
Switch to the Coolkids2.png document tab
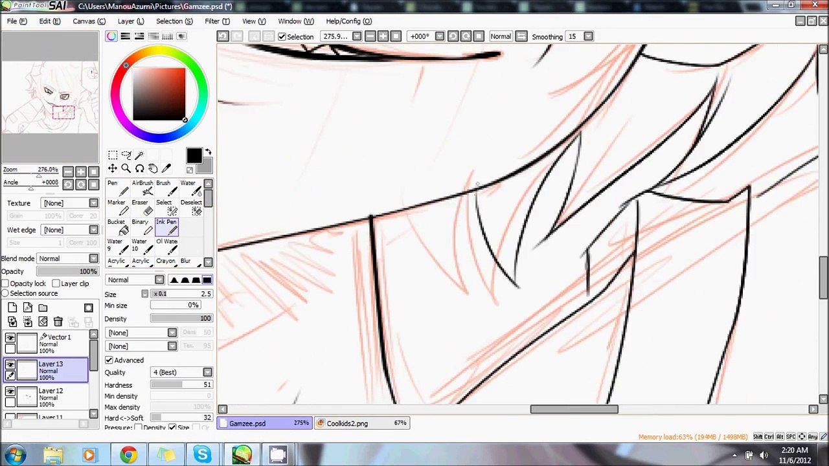pos(363,423)
